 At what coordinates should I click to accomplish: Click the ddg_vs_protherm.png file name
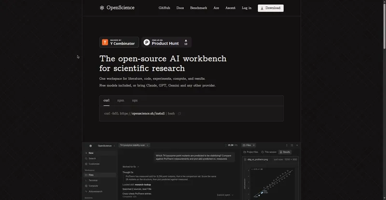(x=258, y=159)
